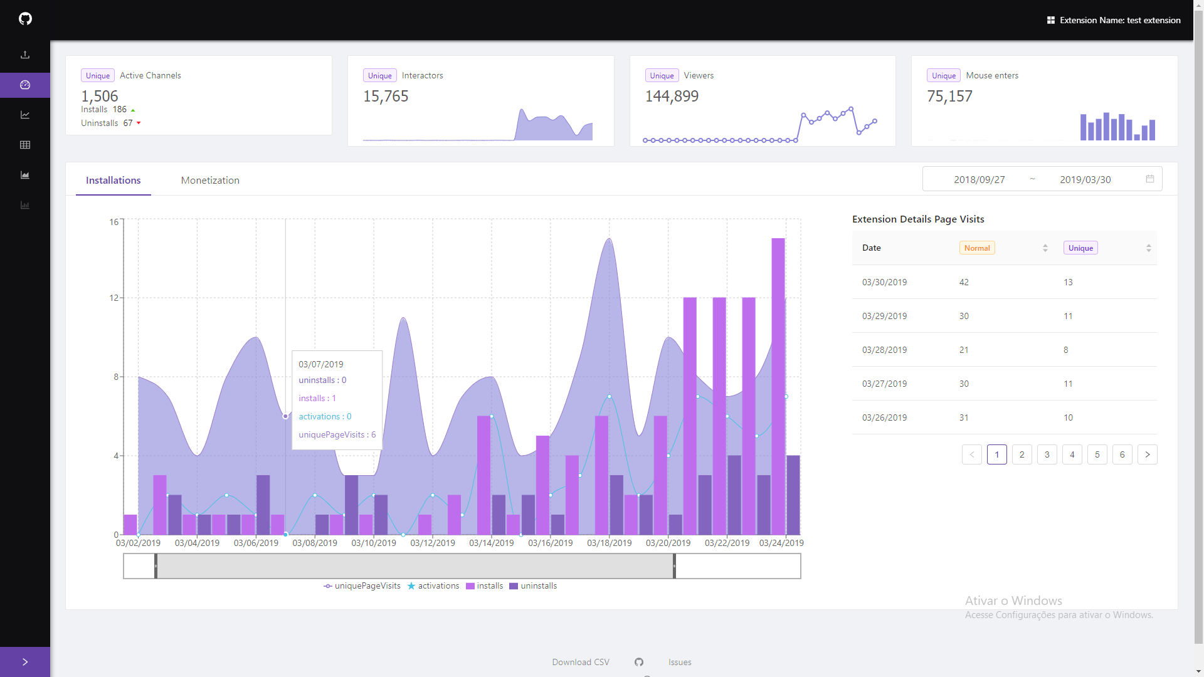Open the upload icon in sidebar
The width and height of the screenshot is (1204, 677).
click(25, 55)
